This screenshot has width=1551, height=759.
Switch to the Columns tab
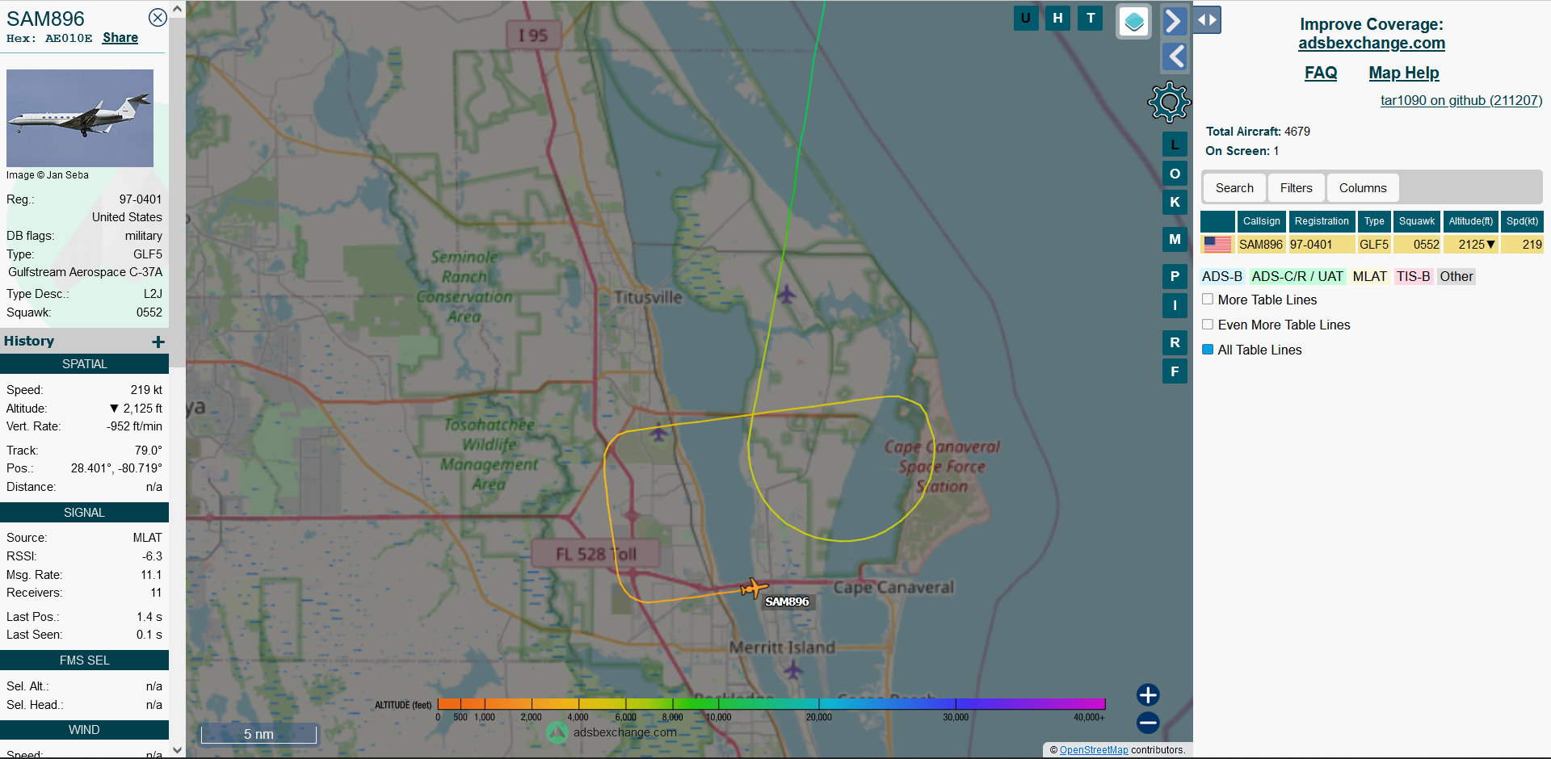point(1363,188)
